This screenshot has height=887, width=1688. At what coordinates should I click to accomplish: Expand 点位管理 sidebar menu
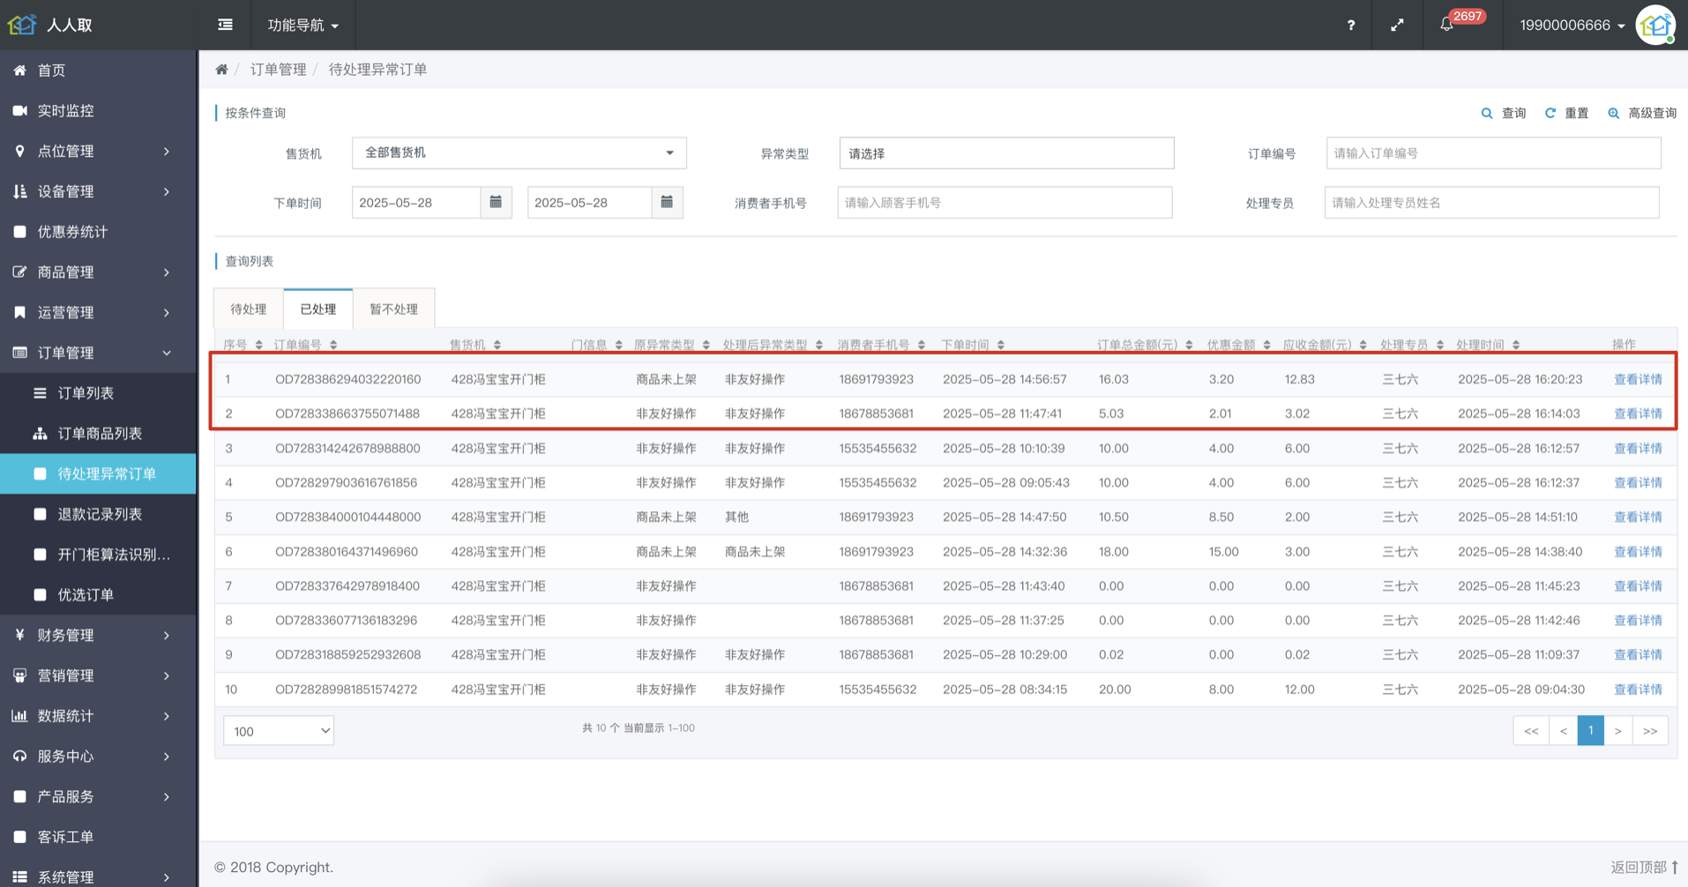pyautogui.click(x=98, y=152)
